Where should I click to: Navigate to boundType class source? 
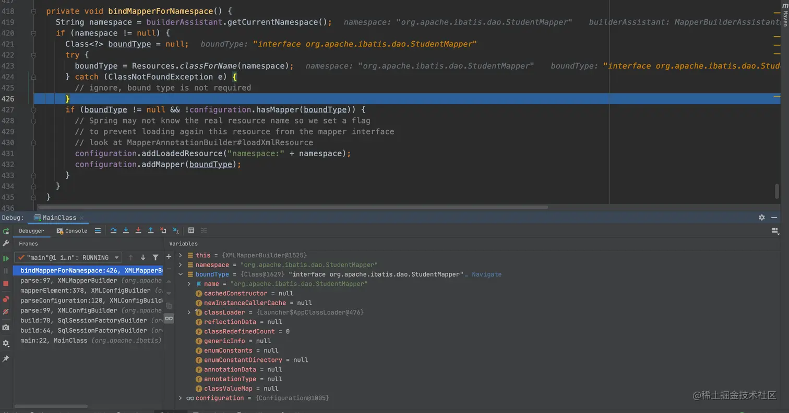tap(487, 274)
